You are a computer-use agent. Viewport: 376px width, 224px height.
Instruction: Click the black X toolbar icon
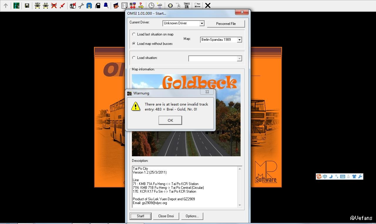click(208, 6)
